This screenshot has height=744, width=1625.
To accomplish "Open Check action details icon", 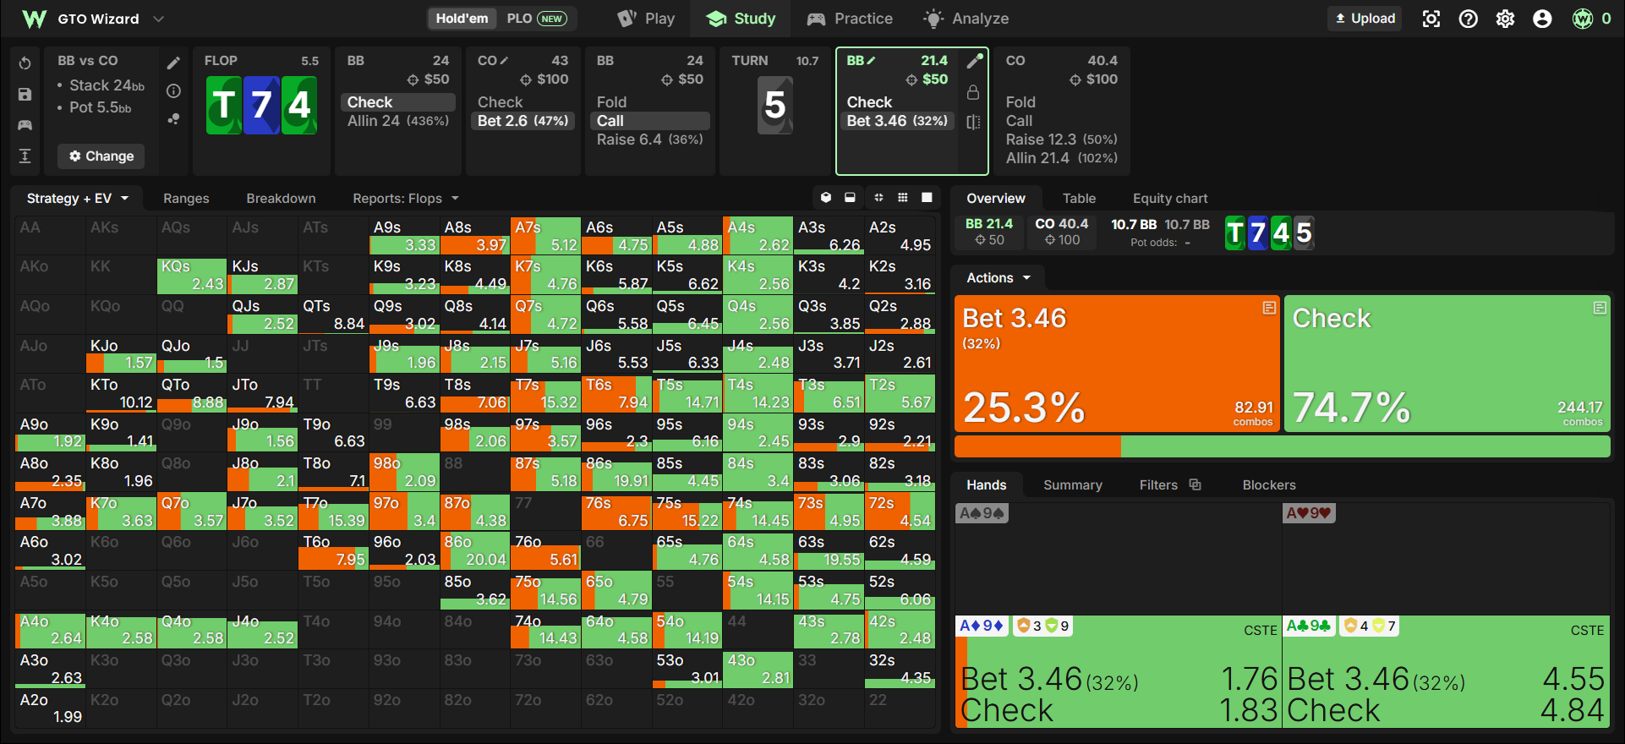I will 1600,308.
